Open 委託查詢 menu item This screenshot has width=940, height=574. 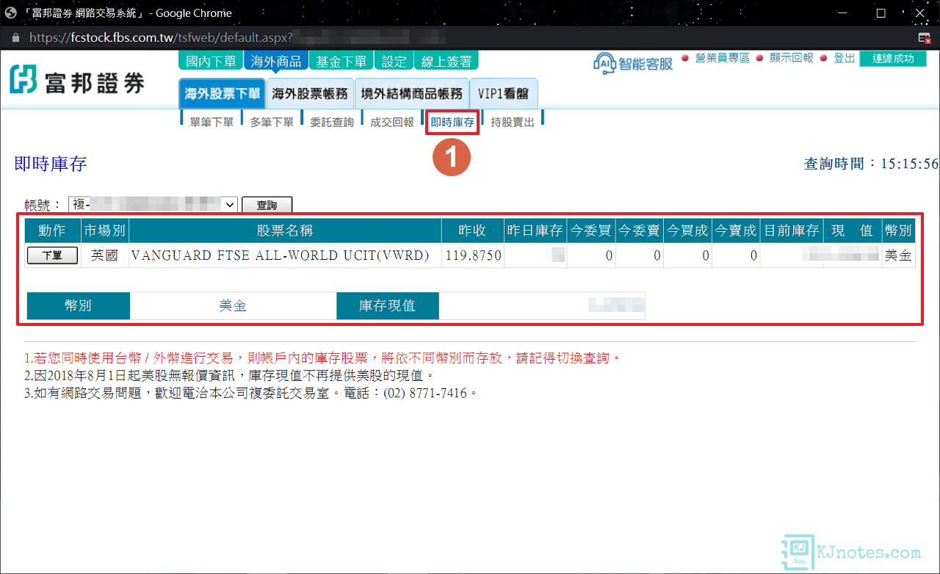point(332,123)
